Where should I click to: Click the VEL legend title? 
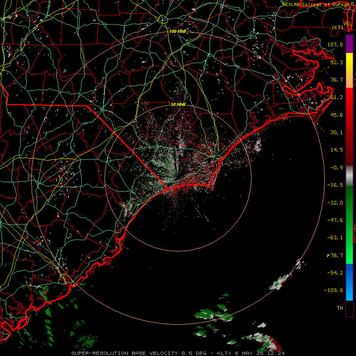tap(348, 24)
